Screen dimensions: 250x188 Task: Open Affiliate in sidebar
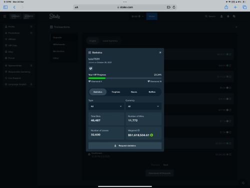pos(18,39)
